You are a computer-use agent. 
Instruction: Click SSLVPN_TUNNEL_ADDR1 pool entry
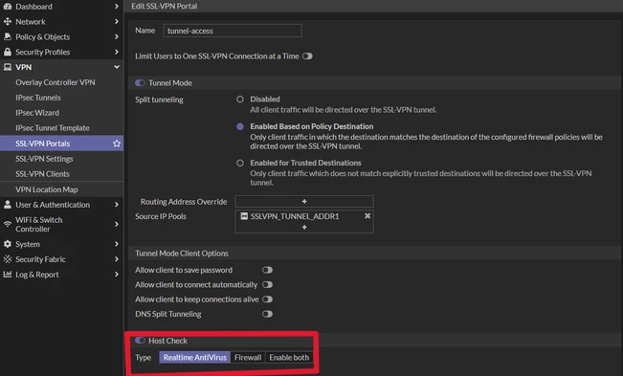pyautogui.click(x=295, y=216)
